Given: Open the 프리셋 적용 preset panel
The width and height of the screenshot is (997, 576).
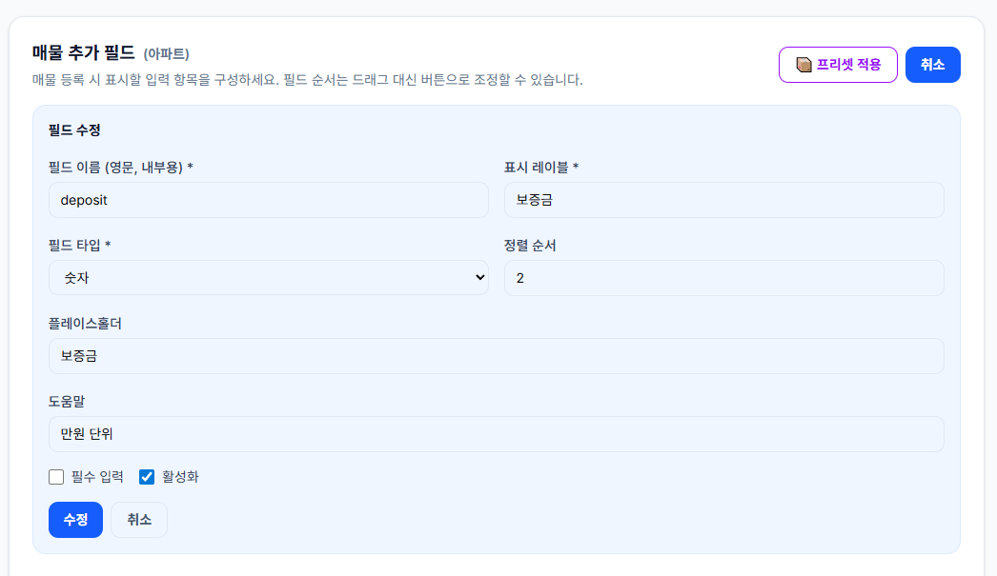Looking at the screenshot, I should (838, 64).
